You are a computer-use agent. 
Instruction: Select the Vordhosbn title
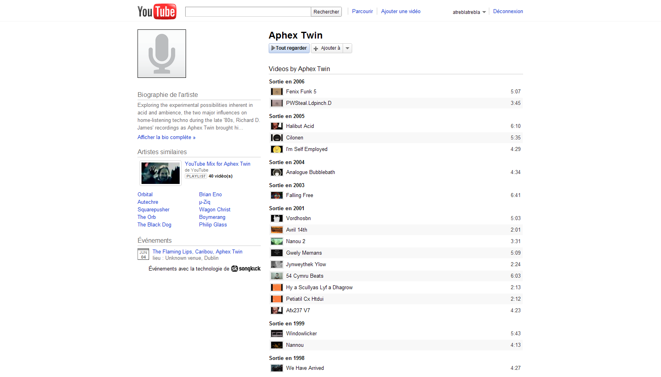click(x=299, y=218)
